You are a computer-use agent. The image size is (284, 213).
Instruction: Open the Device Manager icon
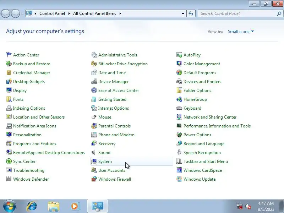click(94, 81)
